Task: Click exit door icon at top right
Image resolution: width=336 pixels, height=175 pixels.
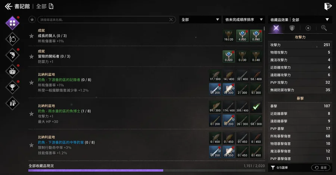Action: coord(328,6)
